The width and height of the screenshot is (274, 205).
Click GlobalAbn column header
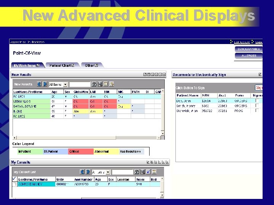point(81,92)
